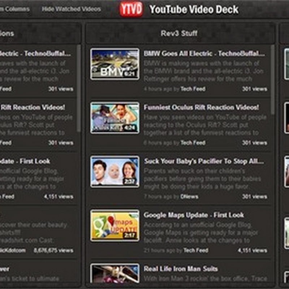Click '301 views' on Oculus row in Rev3 Stuff
289x289 pixels.
255,143
